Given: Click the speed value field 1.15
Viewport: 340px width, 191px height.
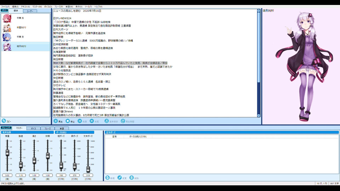Looking at the screenshot, I should [21, 175].
